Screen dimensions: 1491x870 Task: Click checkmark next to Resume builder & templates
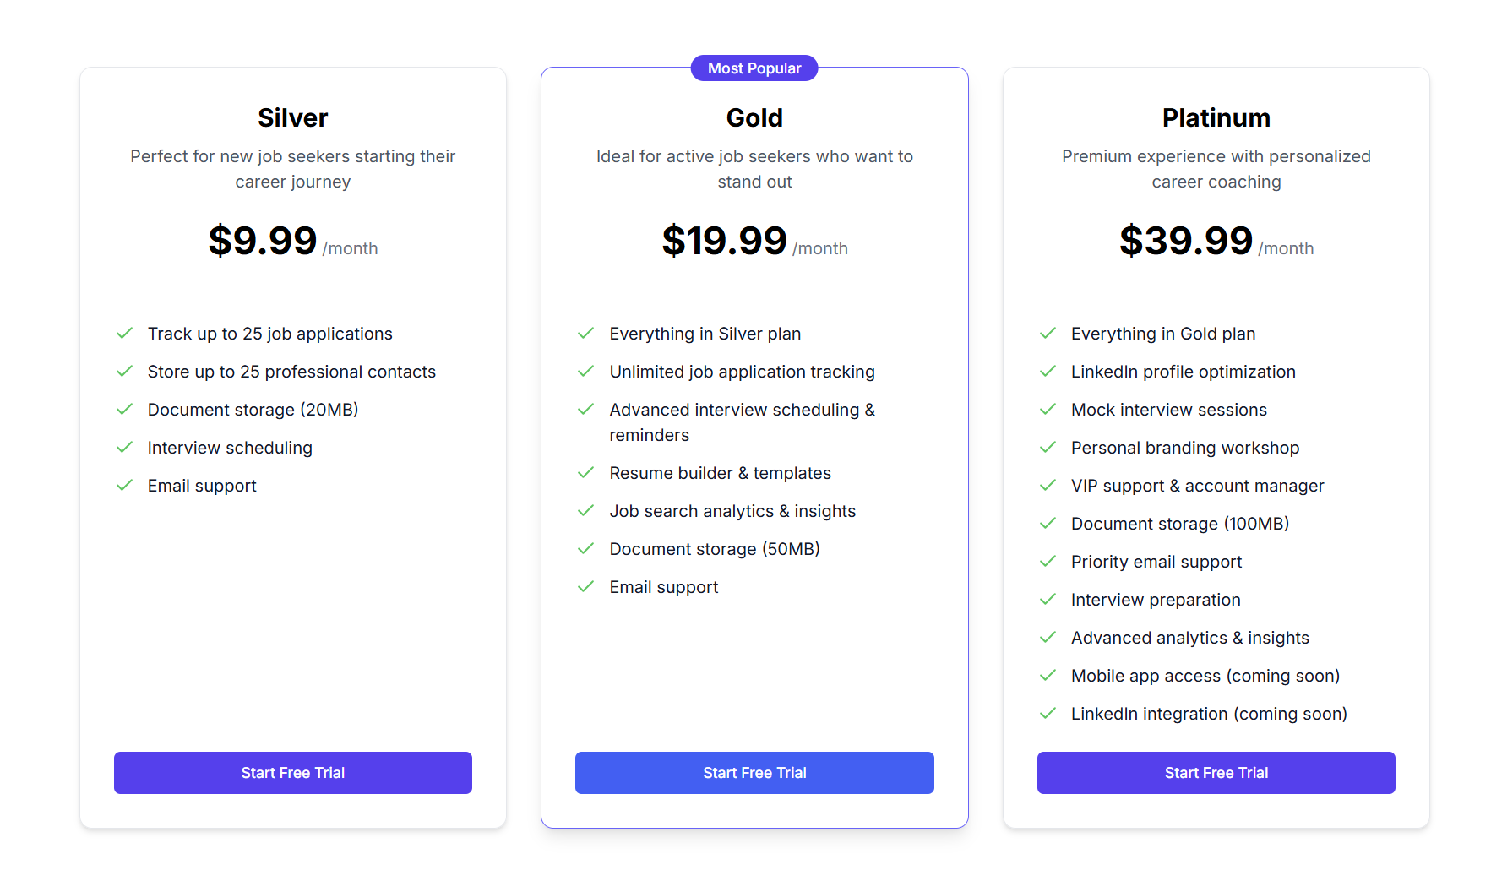point(585,473)
